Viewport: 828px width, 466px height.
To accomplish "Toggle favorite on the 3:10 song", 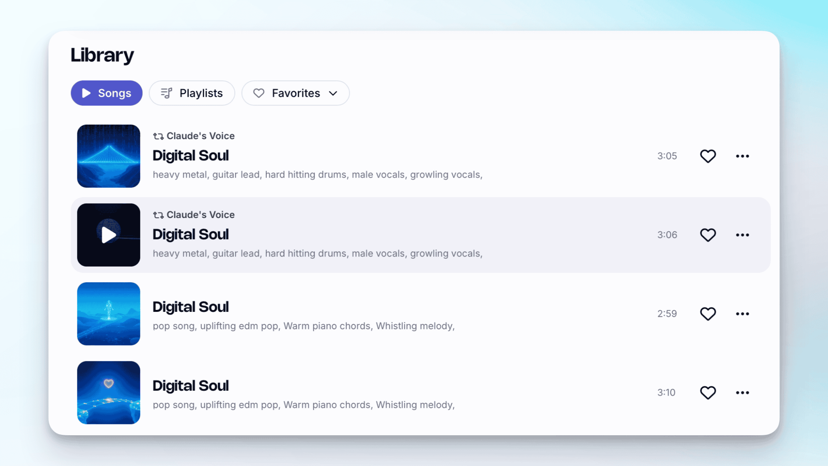I will click(708, 393).
